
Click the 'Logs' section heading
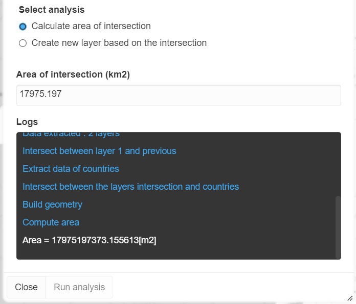(x=27, y=122)
